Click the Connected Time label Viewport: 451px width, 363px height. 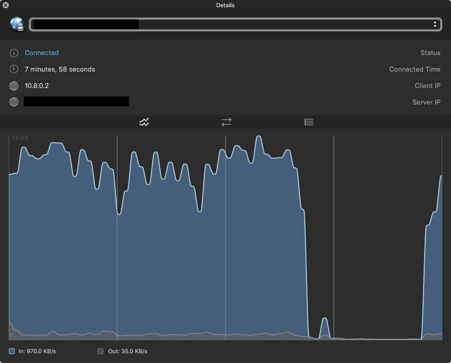[x=415, y=70]
